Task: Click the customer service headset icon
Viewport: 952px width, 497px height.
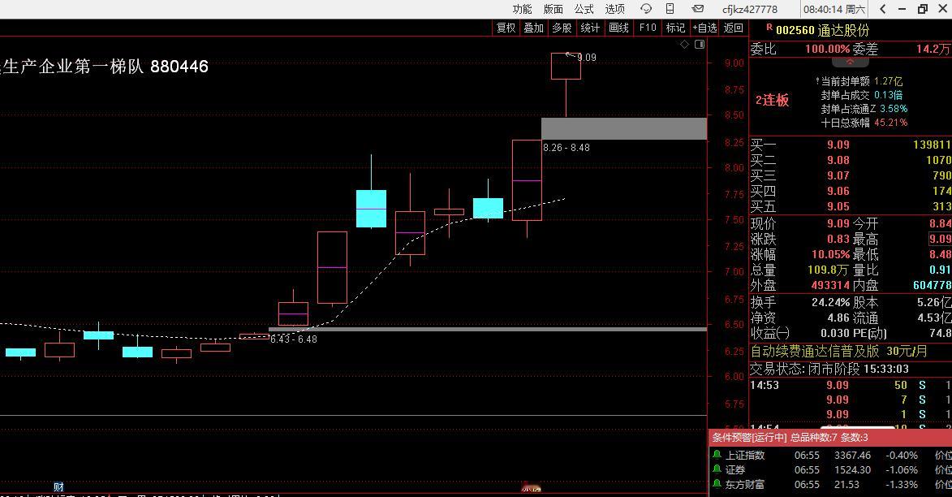Action: pyautogui.click(x=646, y=9)
